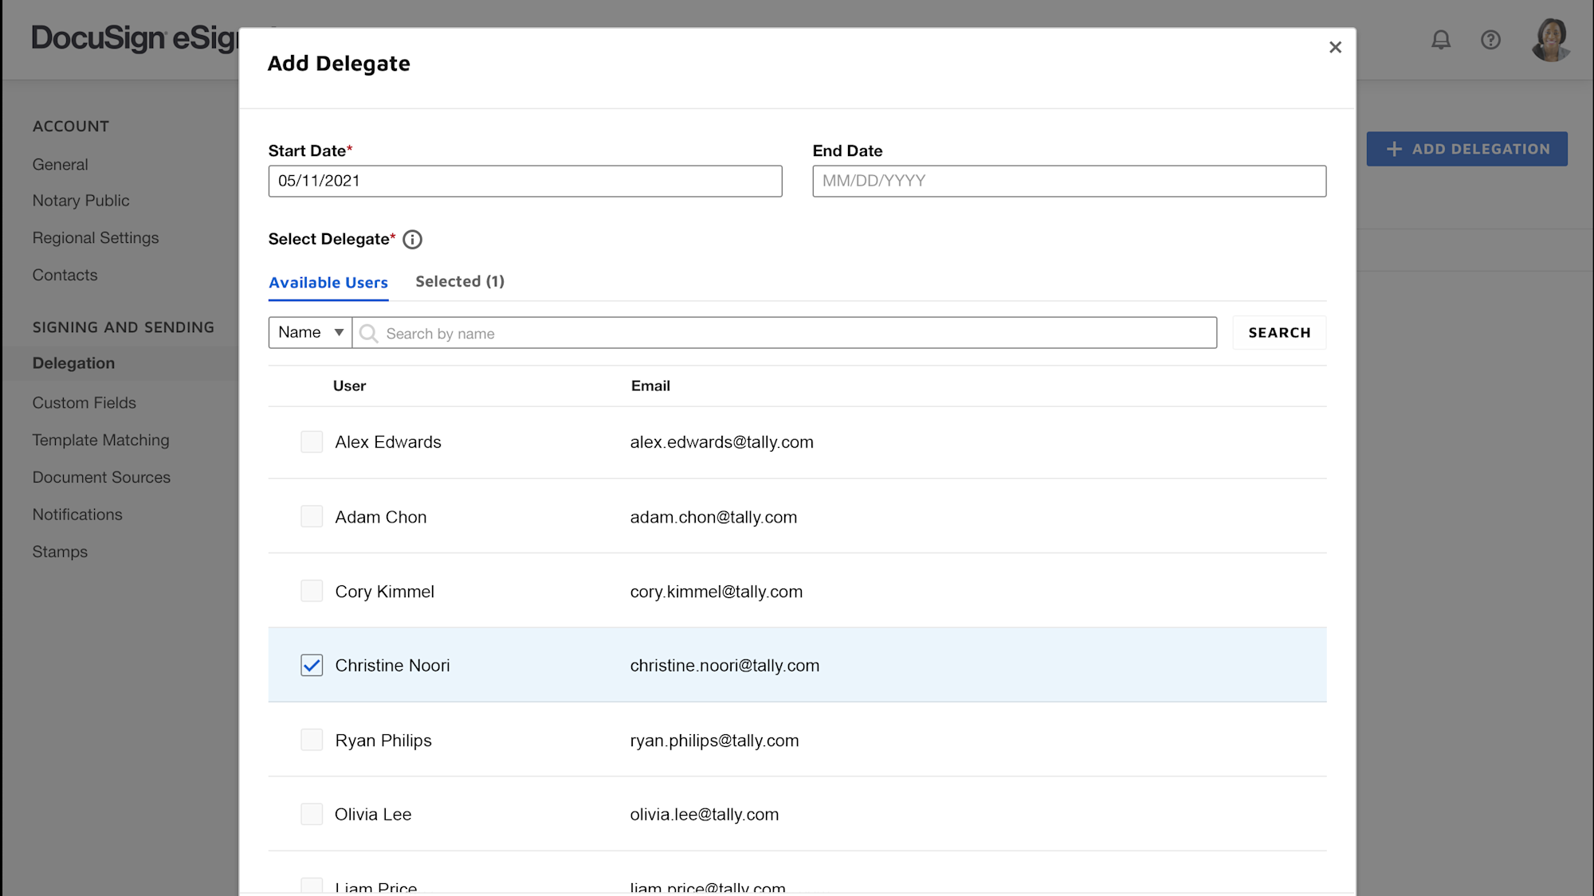
Task: Enable Cory Kimmel as delegate
Action: tap(311, 590)
